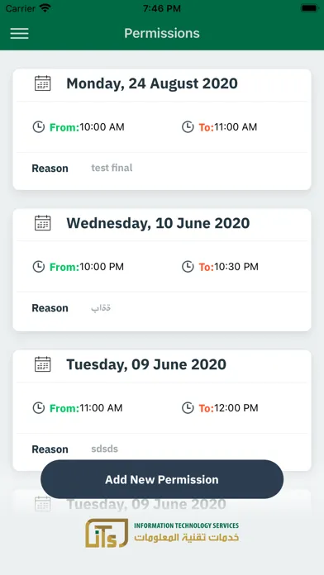This screenshot has width=324, height=575.
Task: Tap the Arabic reason text on June 10 card
Action: point(101,307)
